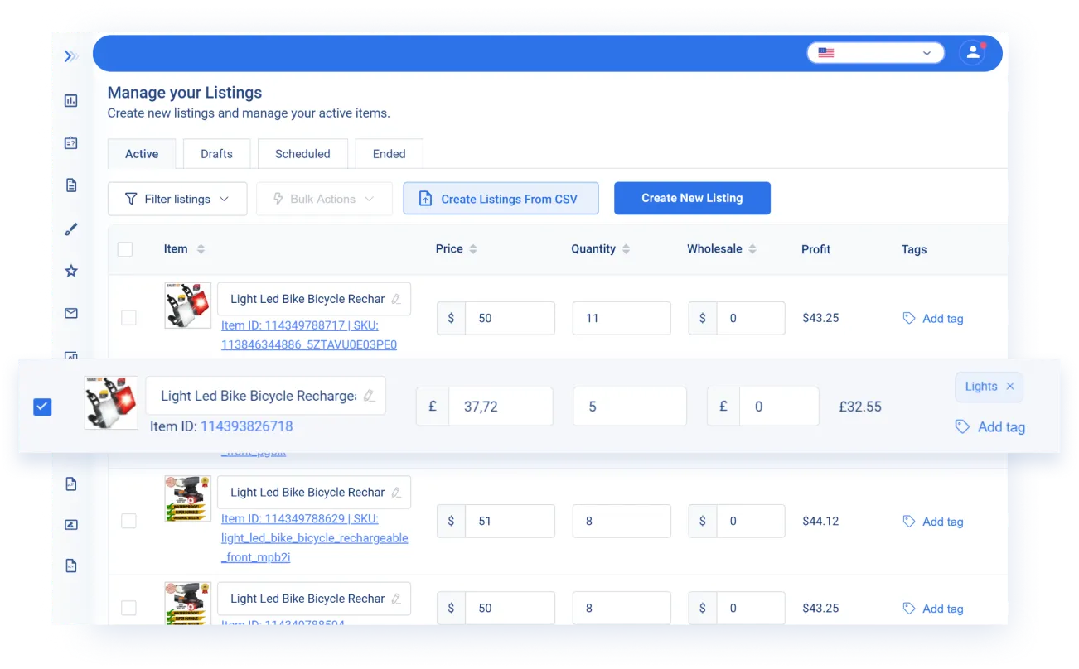
Task: Open the brush design sidebar icon
Action: click(70, 229)
